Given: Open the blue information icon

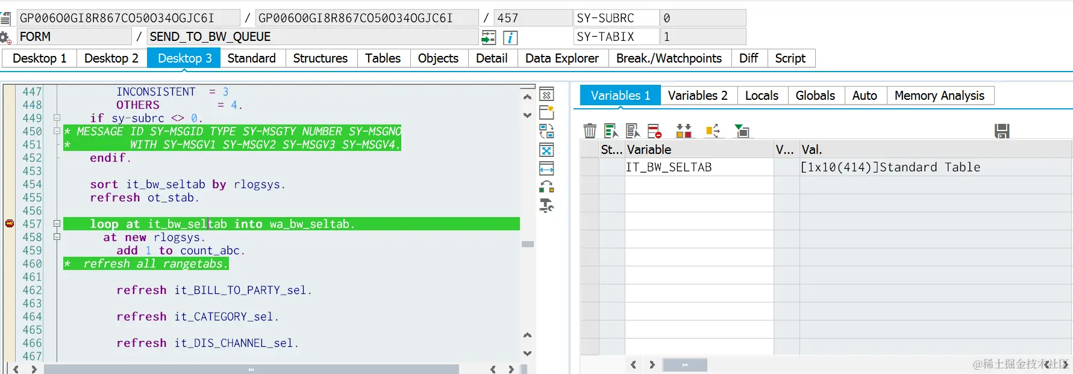Looking at the screenshot, I should pyautogui.click(x=510, y=37).
